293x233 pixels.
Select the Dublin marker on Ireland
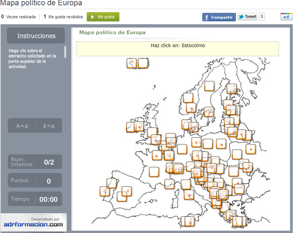tap(139, 126)
